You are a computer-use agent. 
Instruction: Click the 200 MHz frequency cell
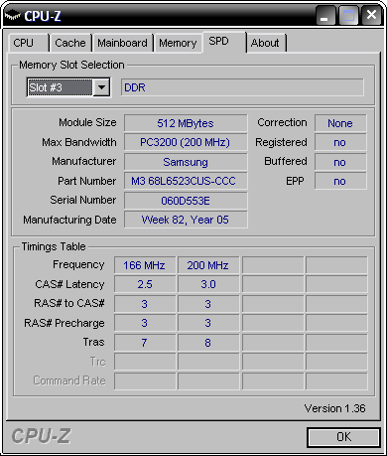(208, 265)
